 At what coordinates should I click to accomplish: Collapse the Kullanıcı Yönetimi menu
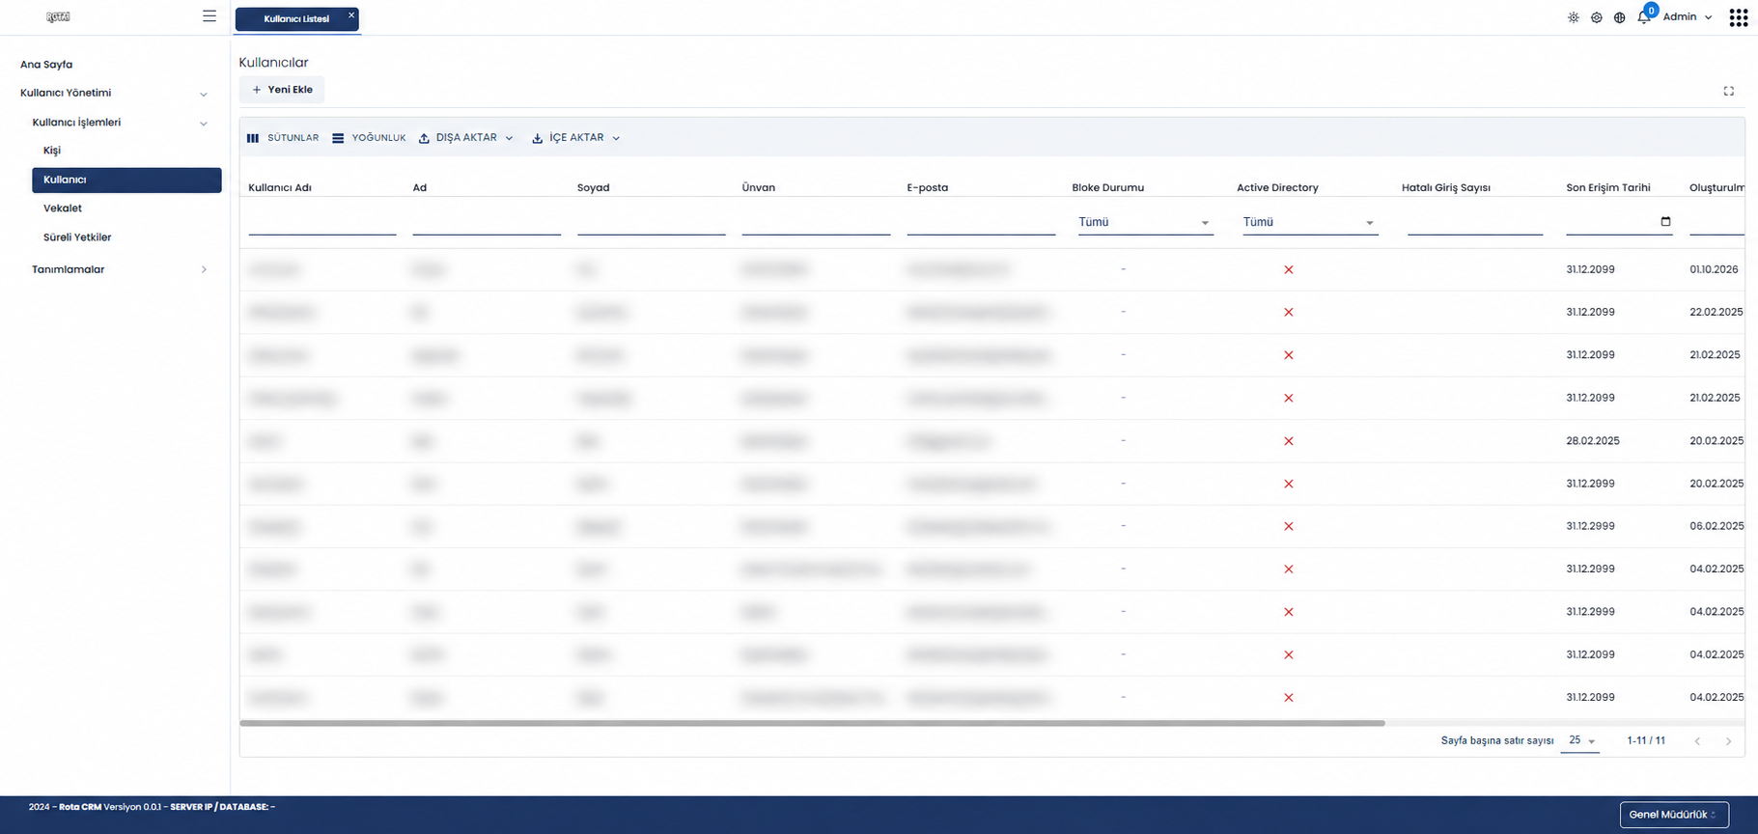114,94
